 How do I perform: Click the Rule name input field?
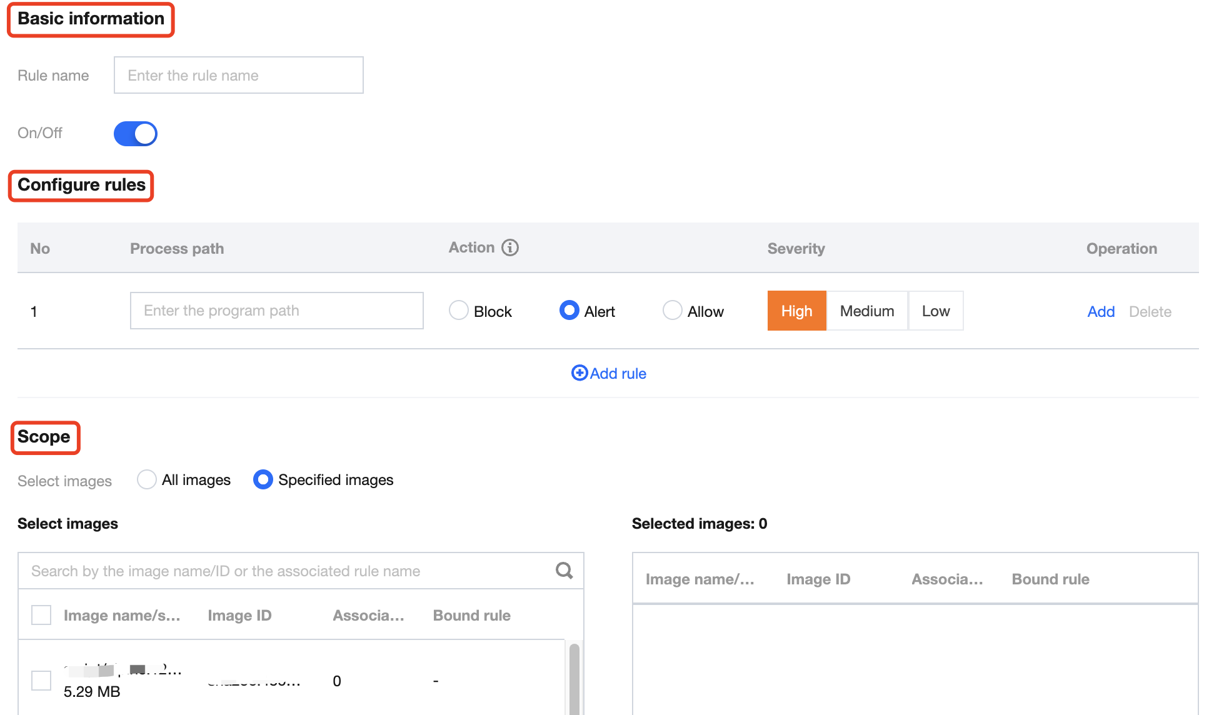(x=238, y=75)
